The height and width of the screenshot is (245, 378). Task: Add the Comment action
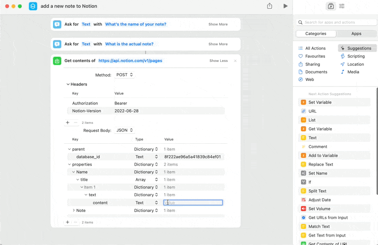(335, 147)
